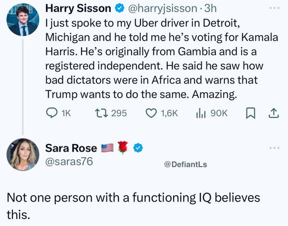This screenshot has width=288, height=226.
Task: Click the reply icon with 1K replies
Action: pyautogui.click(x=52, y=113)
